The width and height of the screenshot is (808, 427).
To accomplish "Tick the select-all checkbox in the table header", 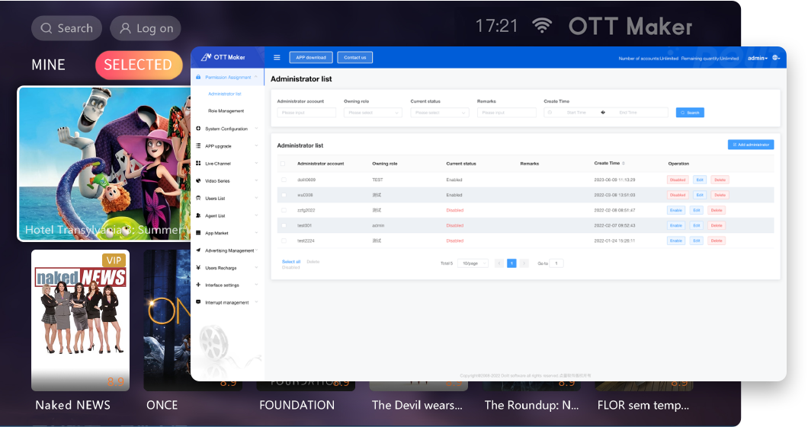I will 282,164.
